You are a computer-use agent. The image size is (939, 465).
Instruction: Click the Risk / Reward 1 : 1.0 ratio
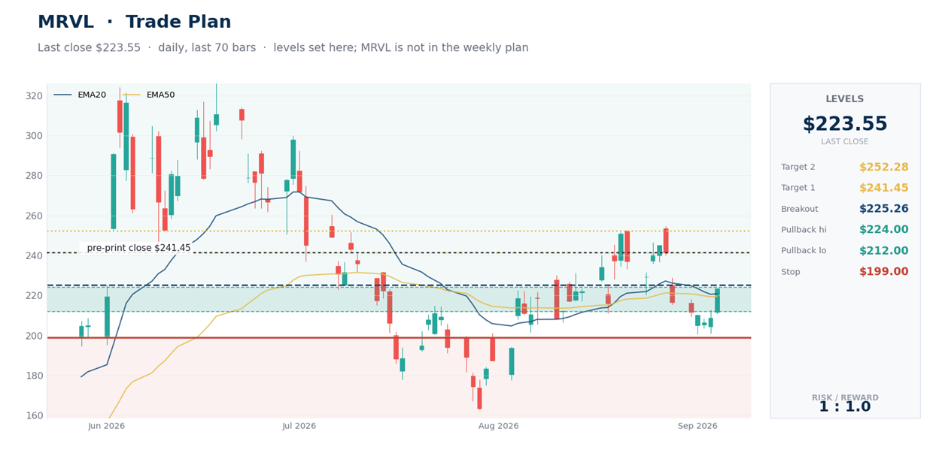click(x=844, y=406)
